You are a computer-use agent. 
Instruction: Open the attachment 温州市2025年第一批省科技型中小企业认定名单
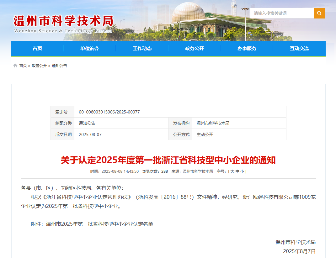(99, 224)
